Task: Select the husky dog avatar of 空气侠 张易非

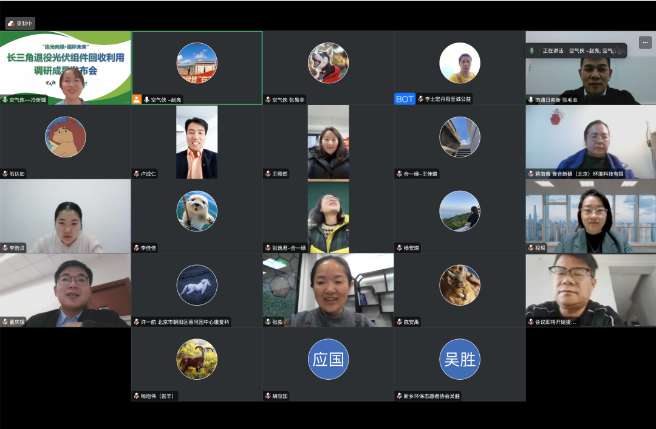Action: pyautogui.click(x=328, y=63)
